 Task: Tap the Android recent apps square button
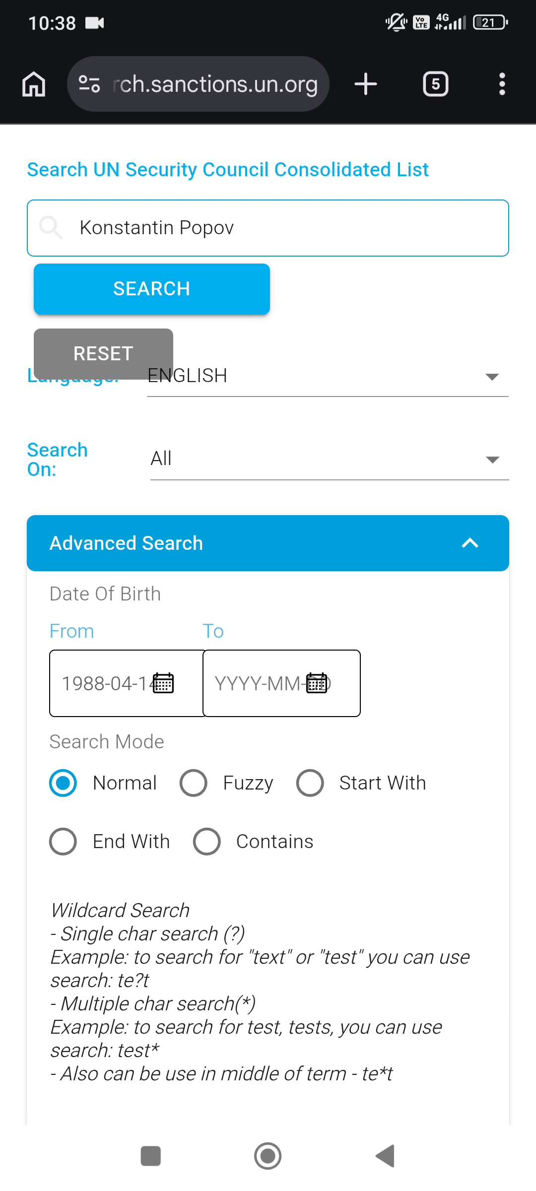pos(151,1156)
